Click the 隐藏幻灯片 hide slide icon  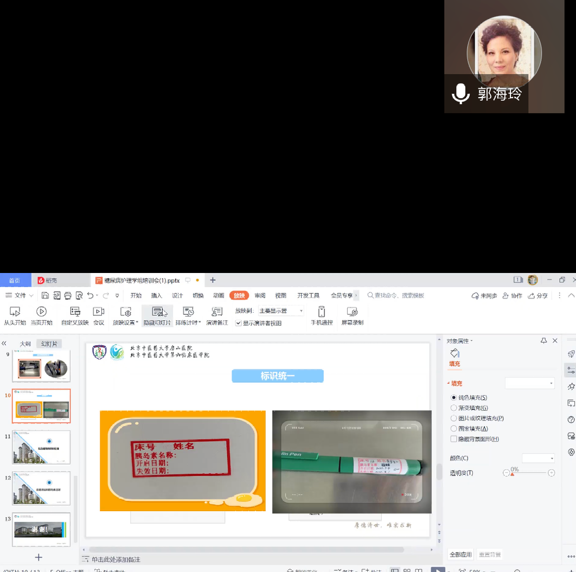(x=157, y=312)
